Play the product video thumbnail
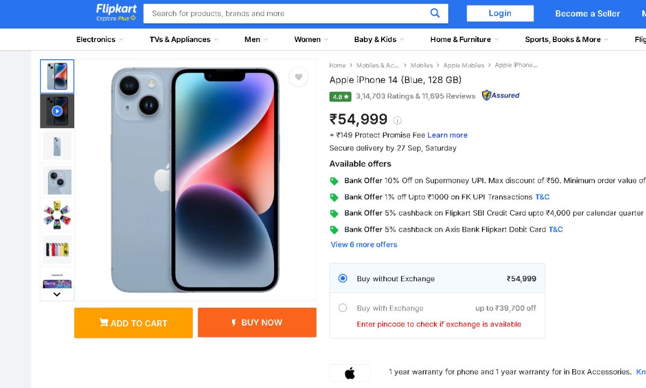The image size is (646, 388). [x=57, y=111]
